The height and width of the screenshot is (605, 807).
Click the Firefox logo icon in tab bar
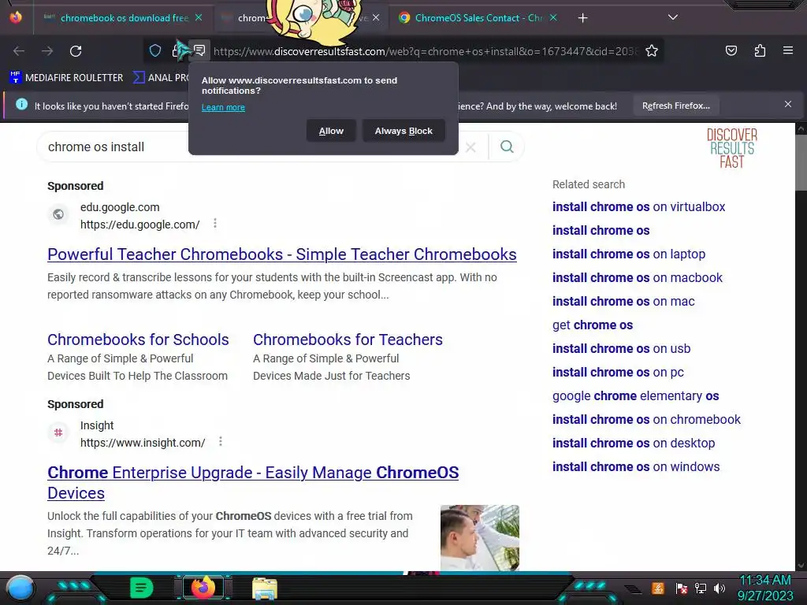pyautogui.click(x=16, y=17)
